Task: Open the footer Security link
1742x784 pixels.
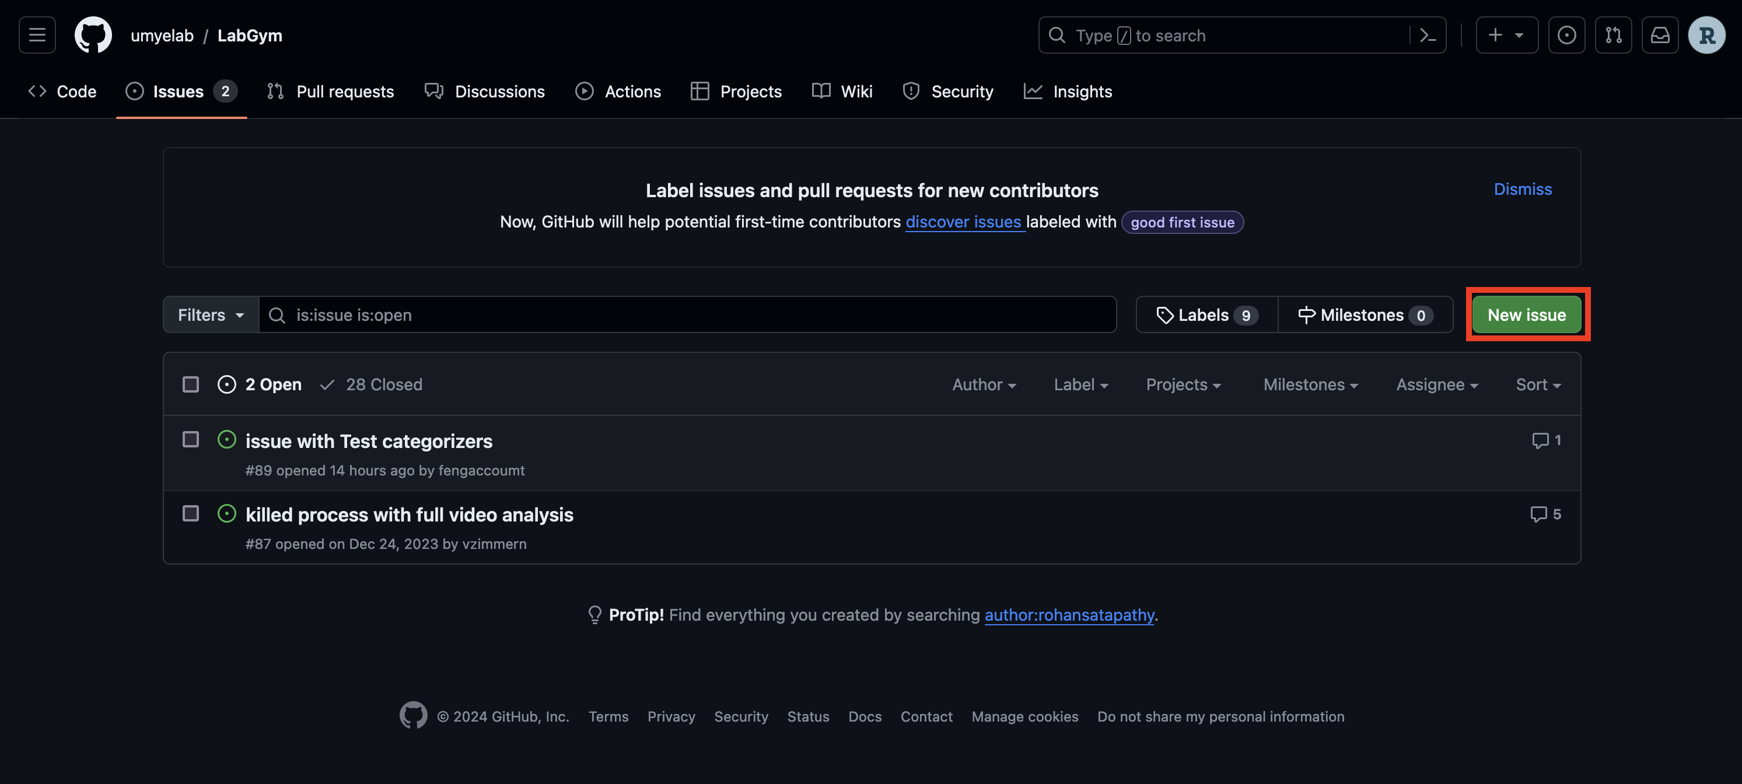Action: (x=740, y=716)
